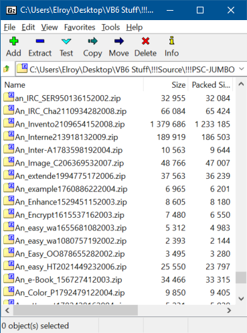Click size value 25 550
Image resolution: width=247 pixels, height=333 pixels.
pyautogui.click(x=173, y=267)
